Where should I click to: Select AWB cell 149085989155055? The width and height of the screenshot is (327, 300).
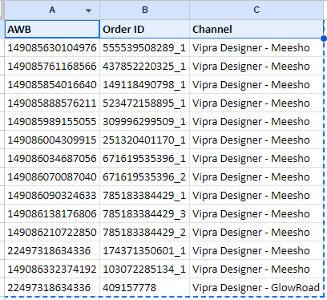click(52, 121)
